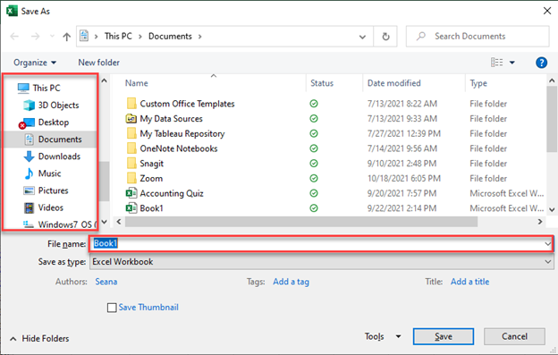Open the recent locations dropdown arrow
This screenshot has width=558, height=355.
52,37
